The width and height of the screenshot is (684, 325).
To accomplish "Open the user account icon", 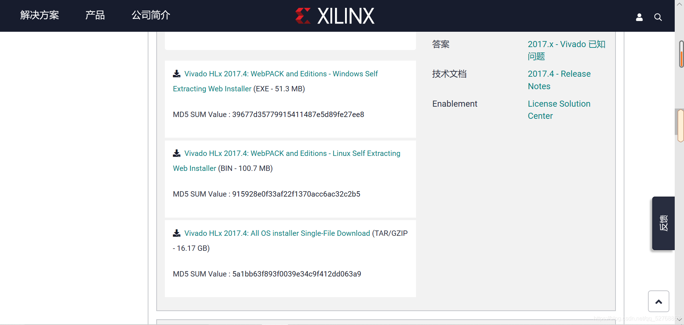I will [639, 17].
